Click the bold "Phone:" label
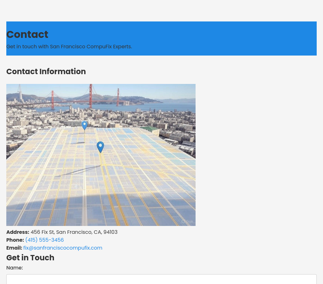This screenshot has width=323, height=284. pyautogui.click(x=15, y=240)
